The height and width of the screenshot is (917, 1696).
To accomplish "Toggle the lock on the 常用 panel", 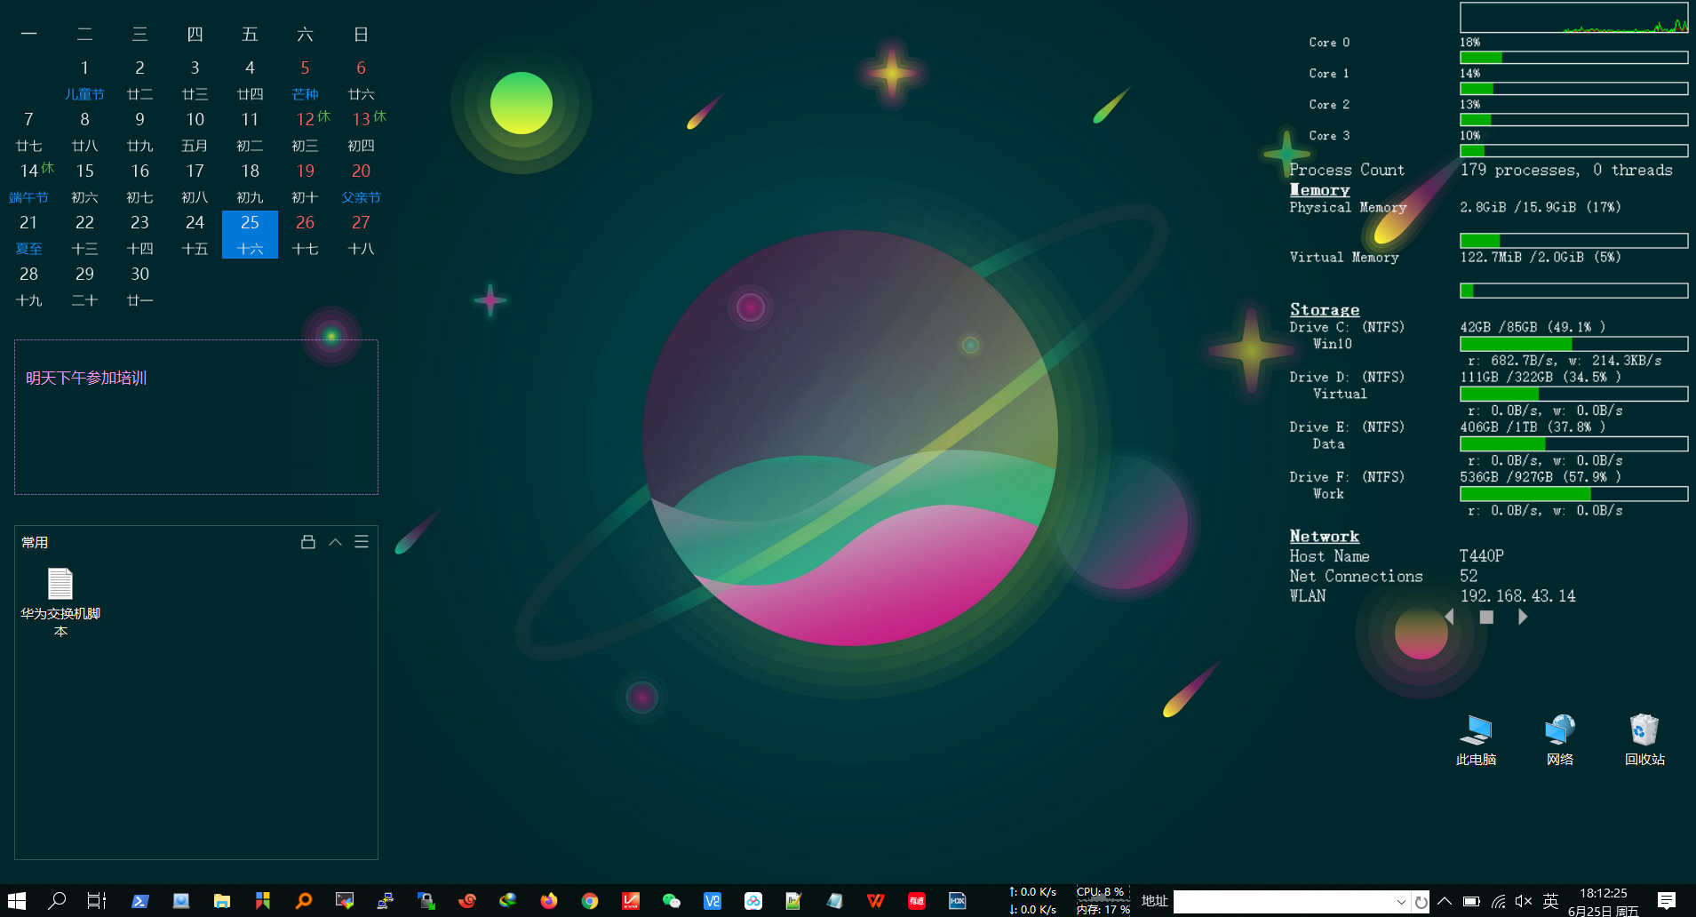I will [308, 542].
